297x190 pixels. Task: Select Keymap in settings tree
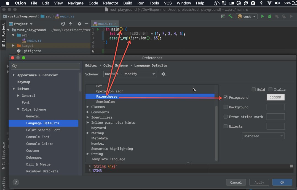[24, 82]
